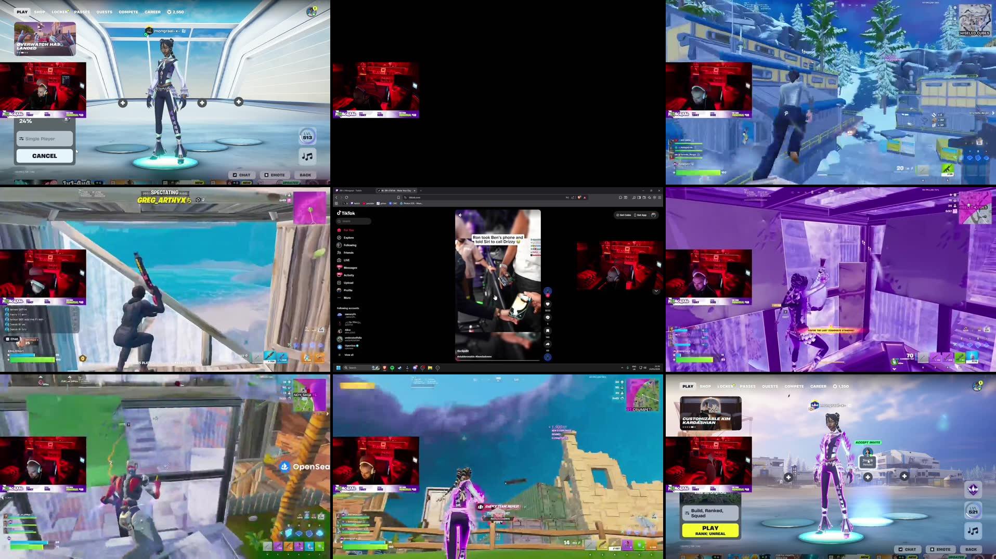
Task: Click ACCEPT INVITE in lobby
Action: (x=868, y=443)
